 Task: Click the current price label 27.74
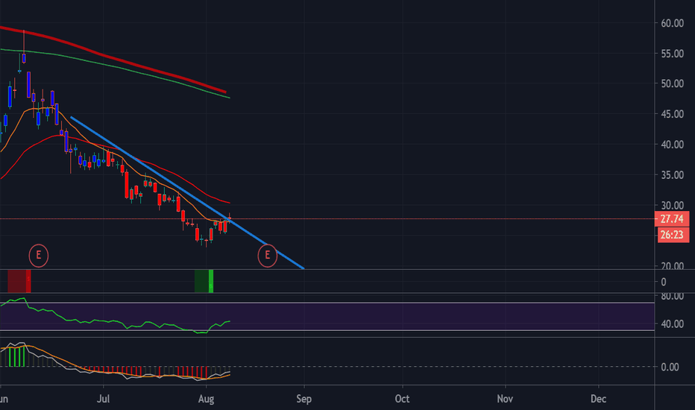[x=671, y=219]
